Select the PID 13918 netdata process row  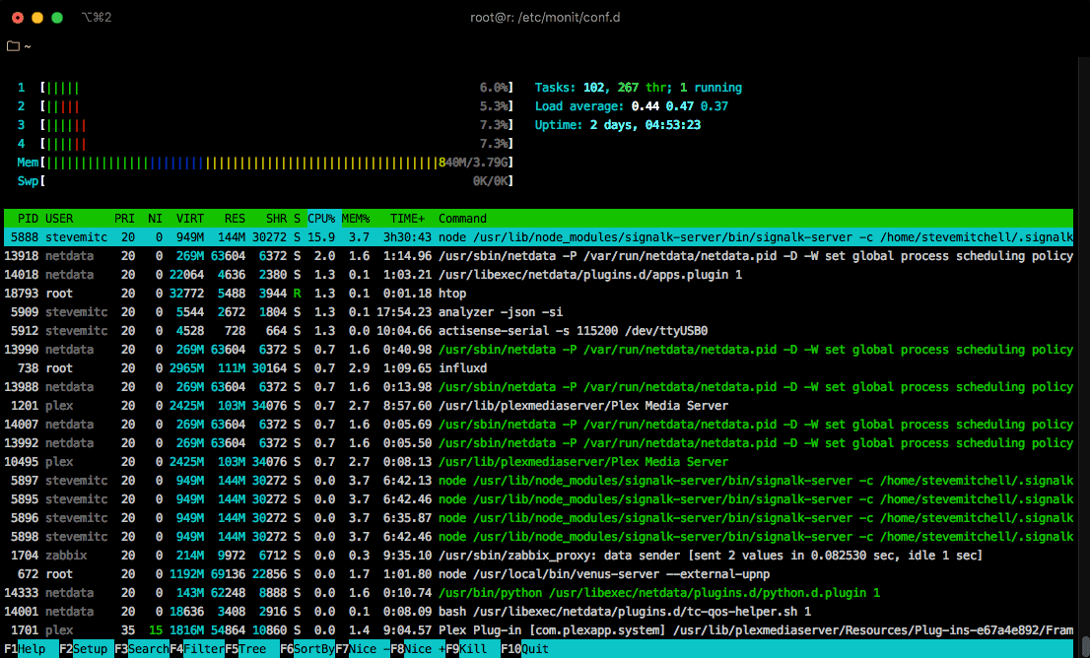(x=539, y=256)
